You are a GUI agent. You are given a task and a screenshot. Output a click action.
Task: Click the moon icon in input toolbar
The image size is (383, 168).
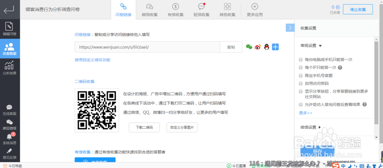point(350,166)
